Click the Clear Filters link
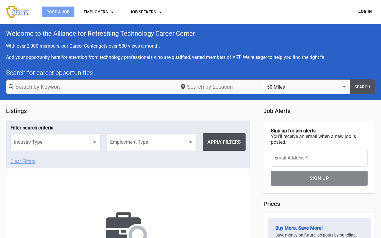 coord(23,161)
